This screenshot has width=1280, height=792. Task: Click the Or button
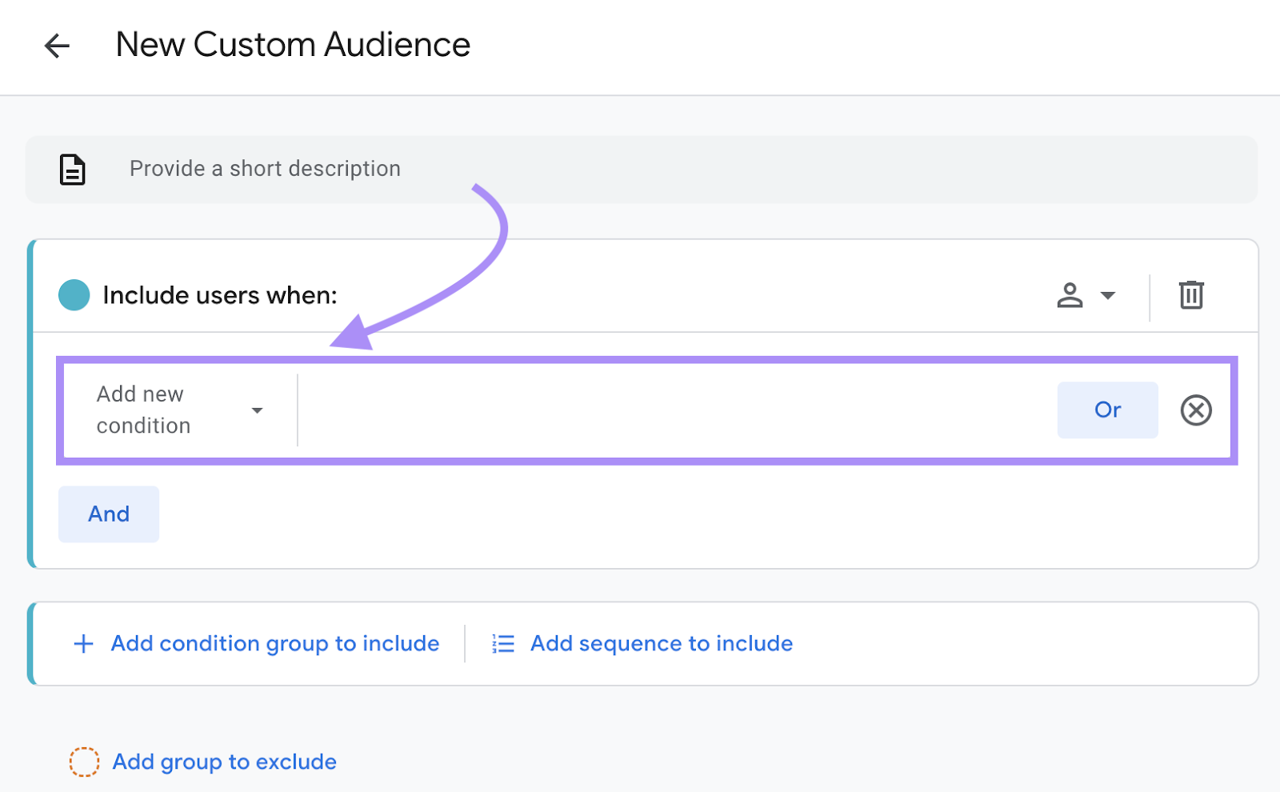[x=1107, y=410]
